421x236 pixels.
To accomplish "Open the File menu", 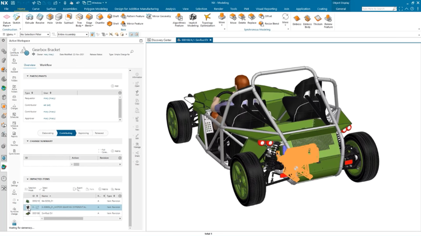I will coord(6,9).
